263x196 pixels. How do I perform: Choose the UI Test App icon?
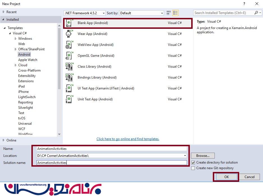click(69, 88)
